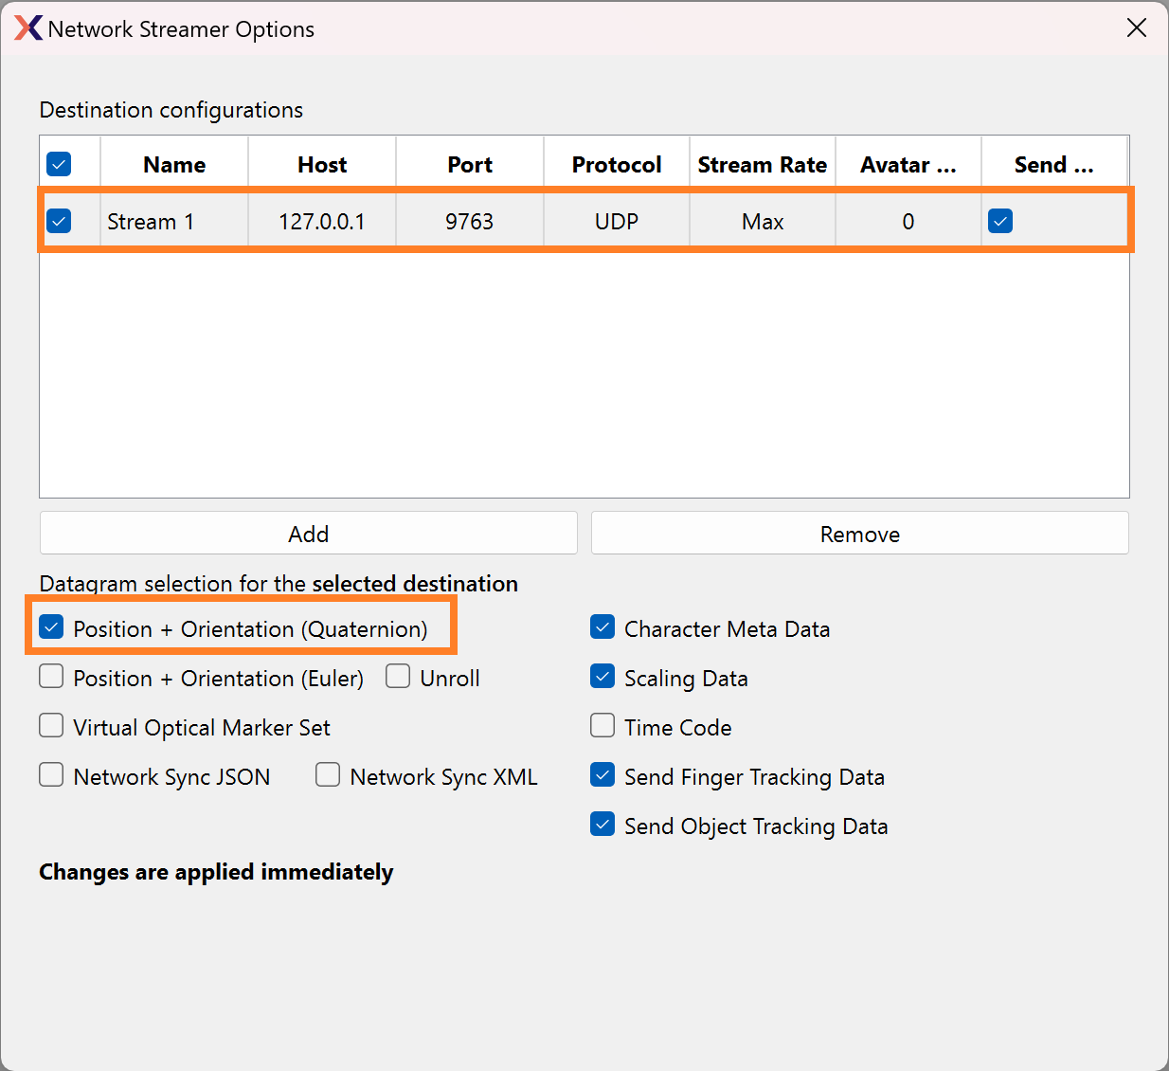Open the Stream Rate cell showing Max
Image resolution: width=1169 pixels, height=1071 pixels.
763,222
